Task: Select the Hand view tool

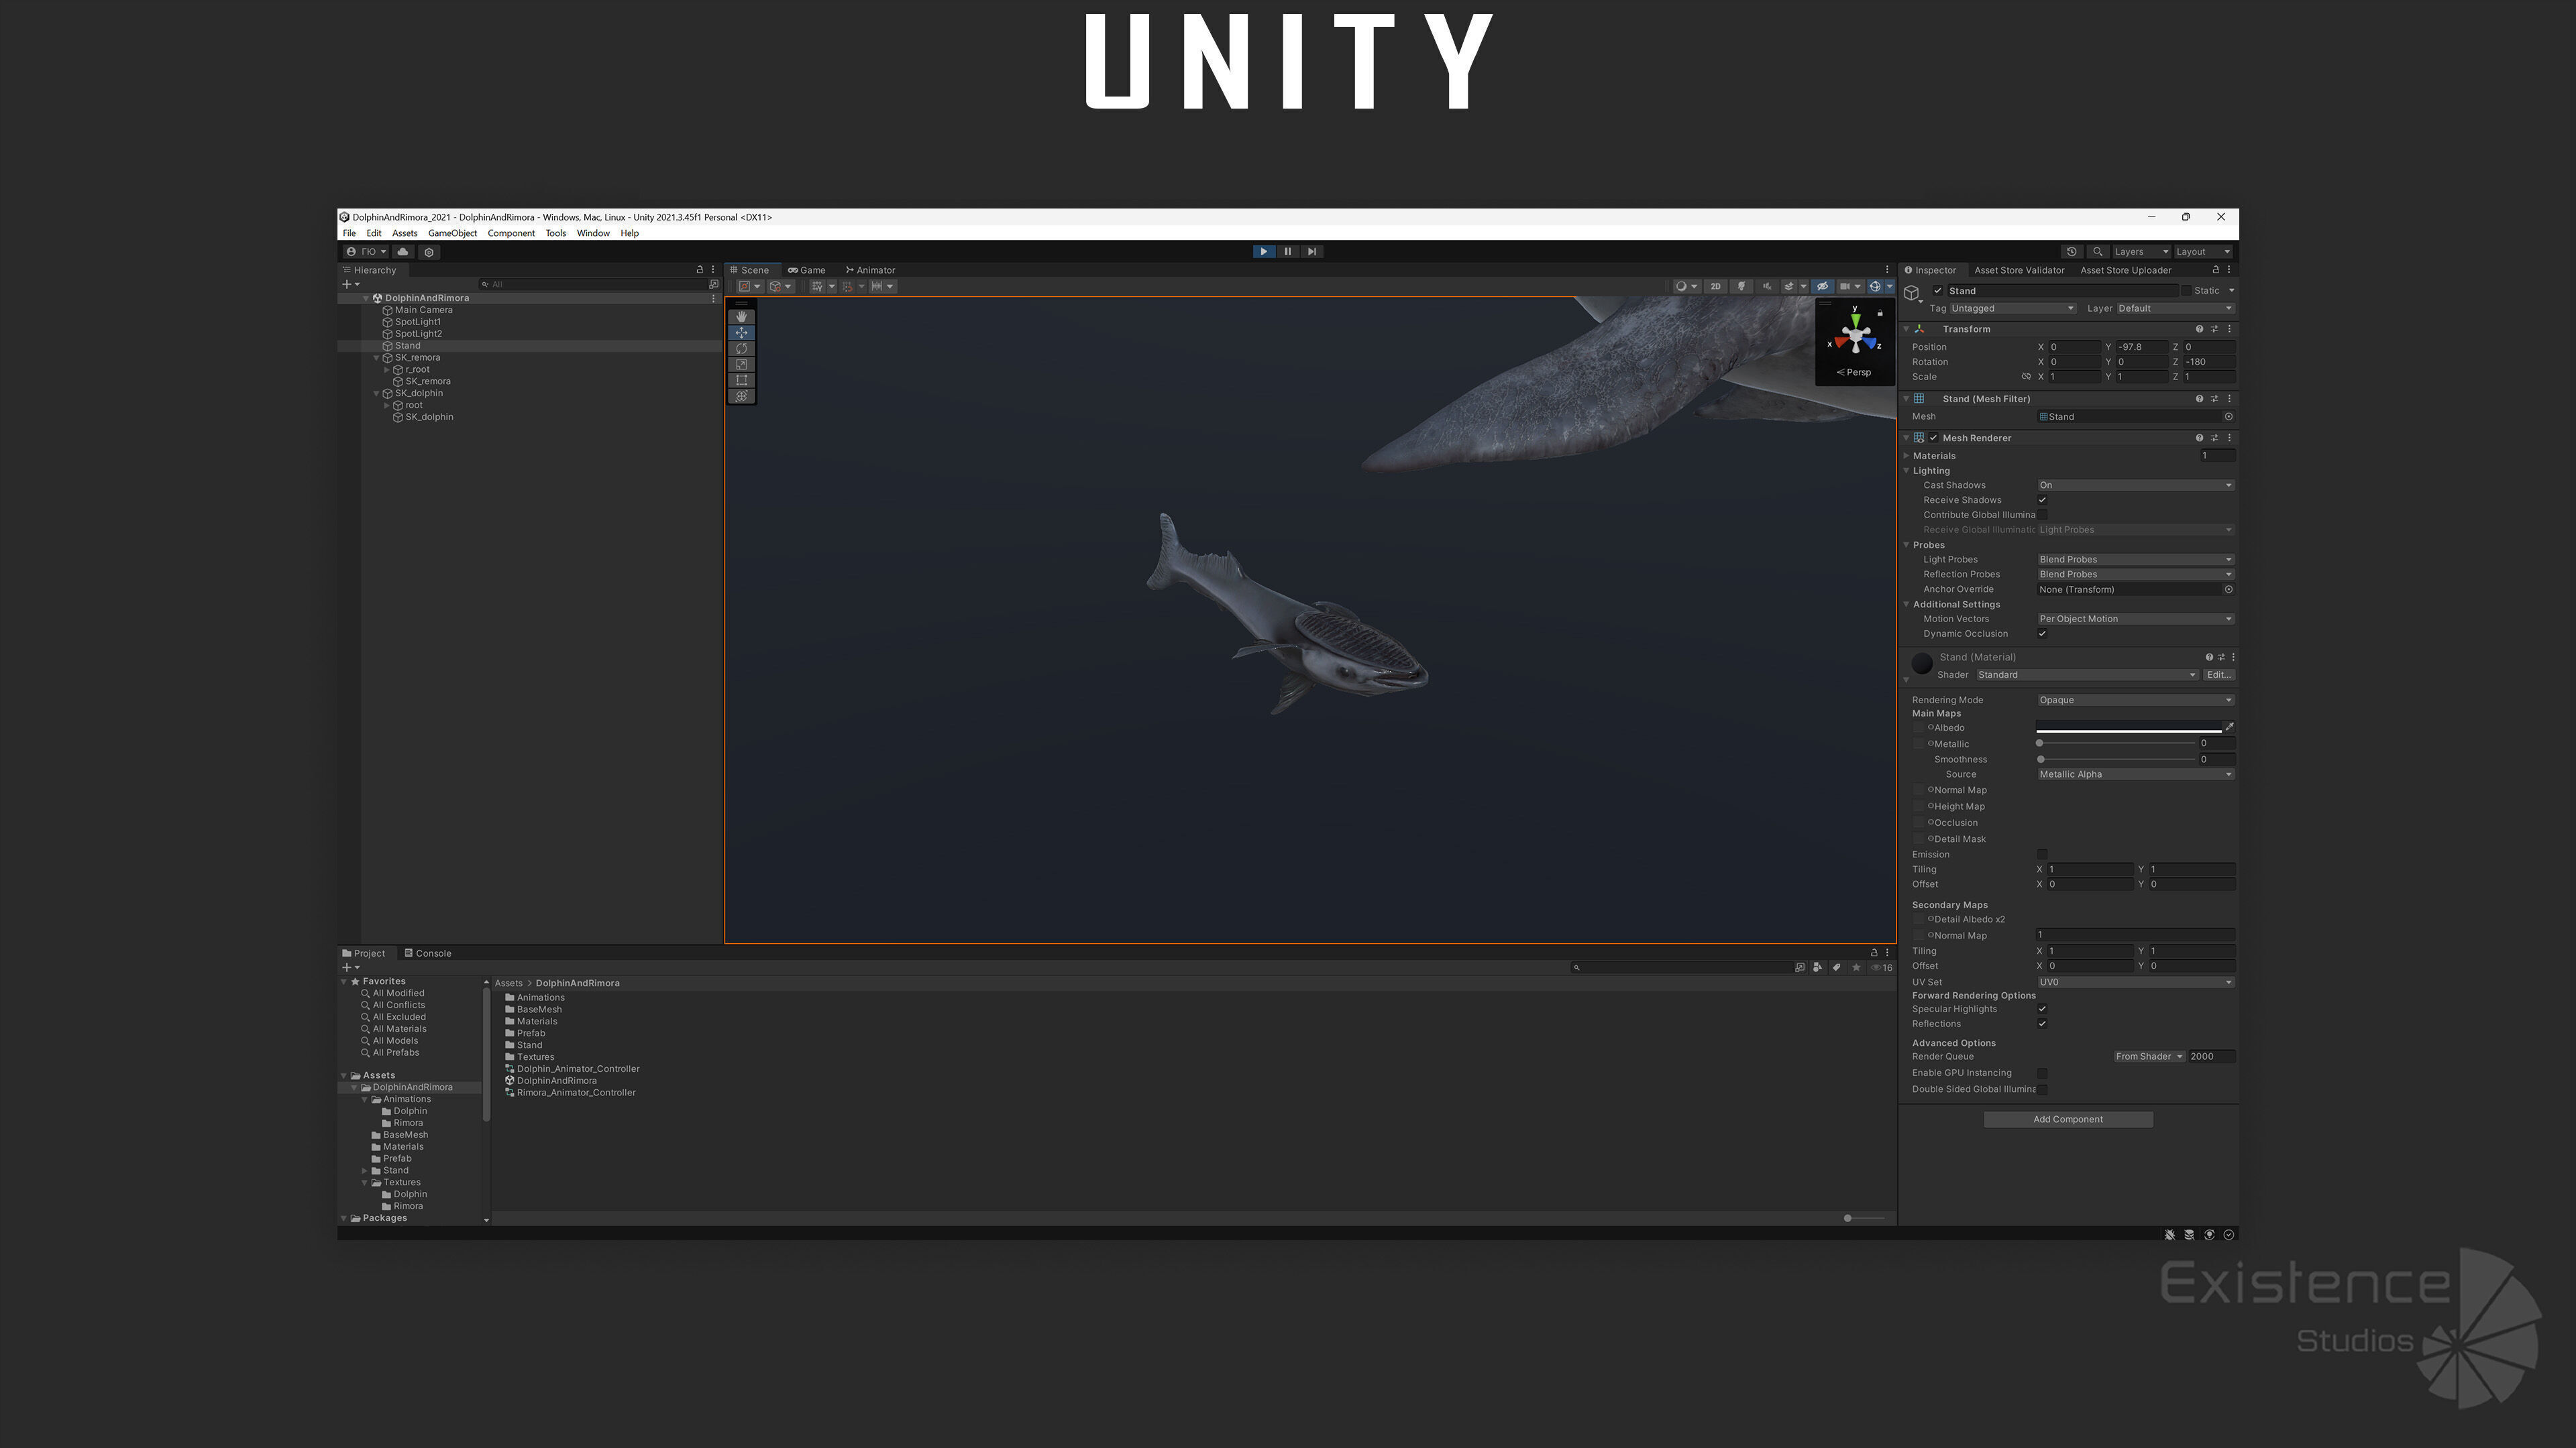Action: click(x=741, y=317)
